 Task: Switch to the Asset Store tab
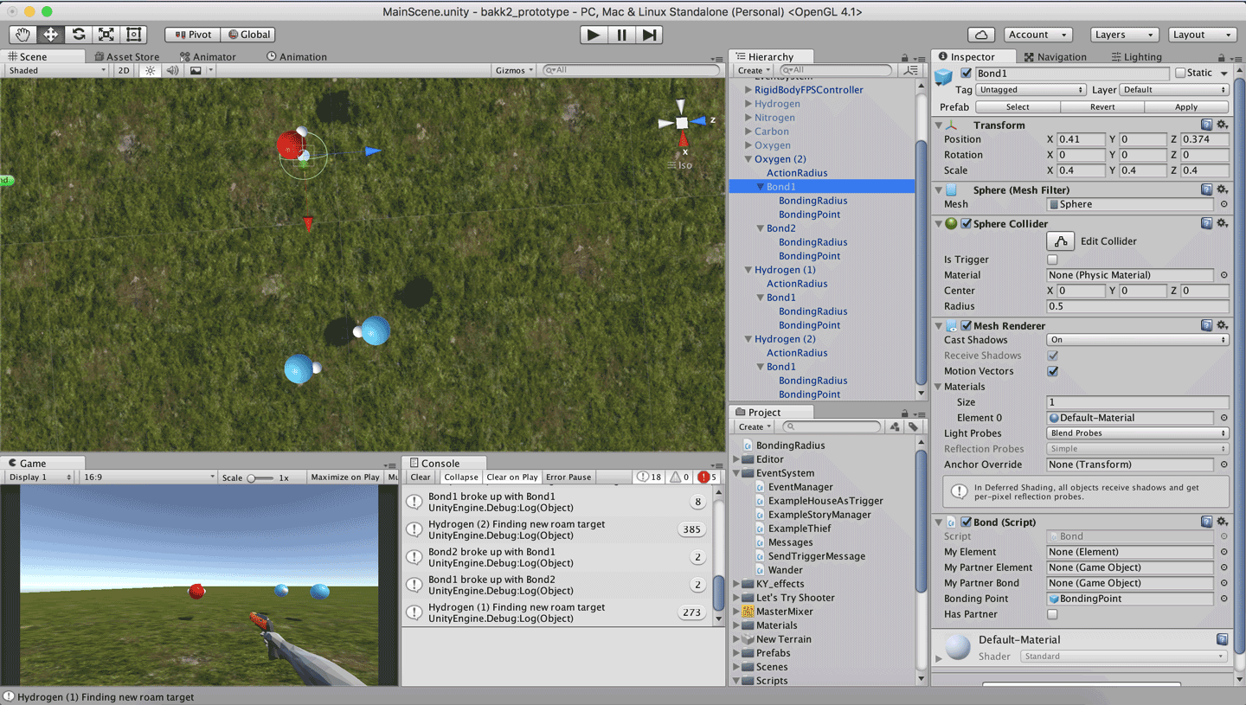(x=126, y=56)
